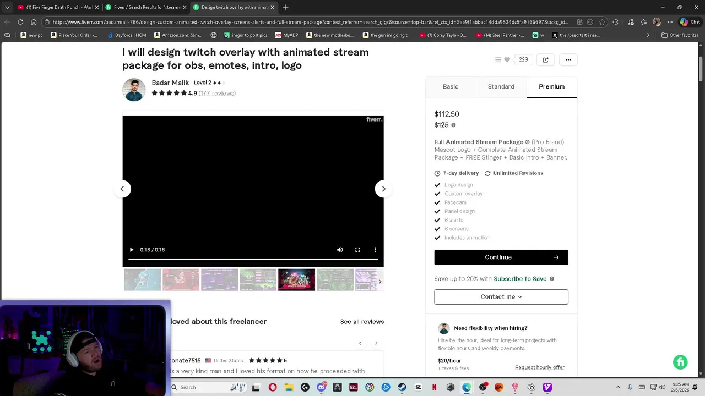Click the system tray volume icon
Image resolution: width=705 pixels, height=396 pixels.
(662, 387)
